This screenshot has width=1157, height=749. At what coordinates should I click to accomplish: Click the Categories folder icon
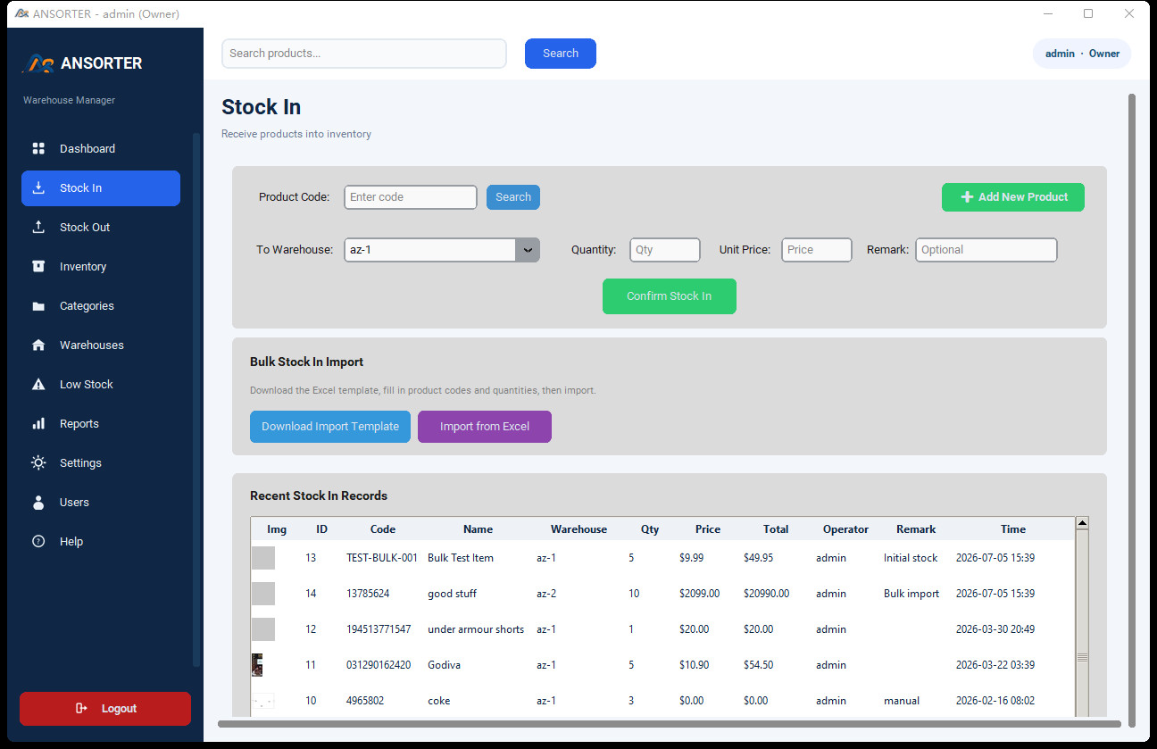[38, 306]
